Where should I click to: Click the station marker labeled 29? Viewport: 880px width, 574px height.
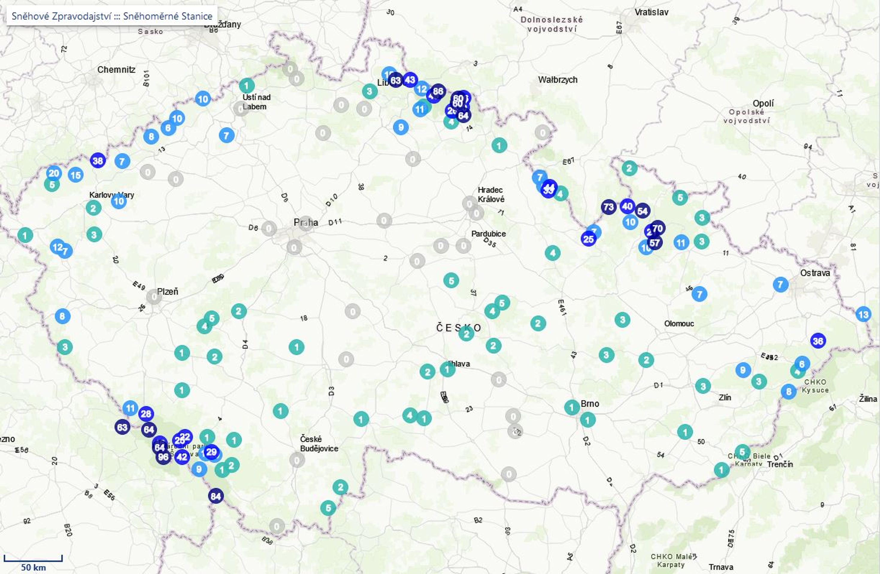(x=211, y=452)
